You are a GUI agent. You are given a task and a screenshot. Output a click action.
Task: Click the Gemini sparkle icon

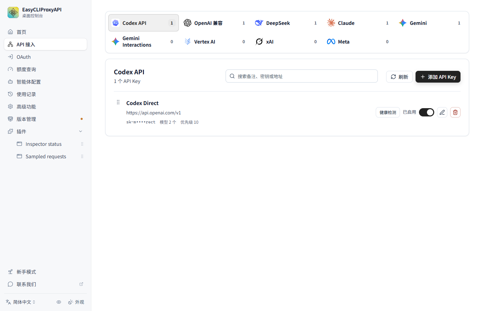click(x=403, y=23)
